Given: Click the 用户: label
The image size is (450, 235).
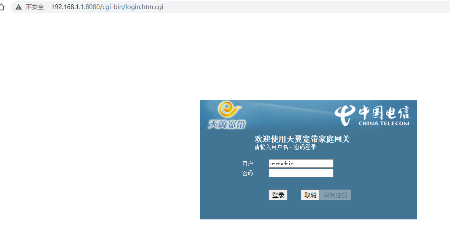Looking at the screenshot, I should (249, 163).
